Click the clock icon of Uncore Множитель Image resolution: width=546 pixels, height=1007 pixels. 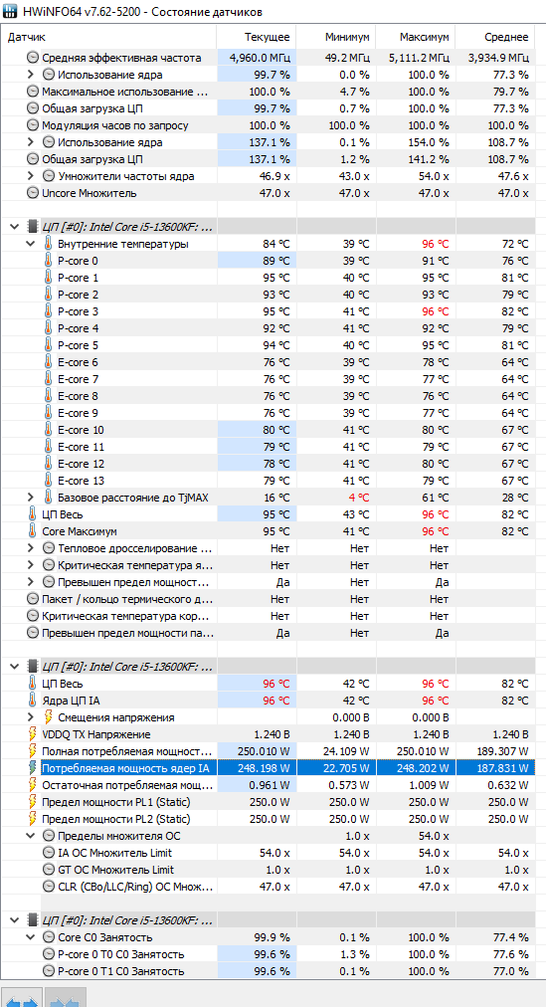pos(33,193)
